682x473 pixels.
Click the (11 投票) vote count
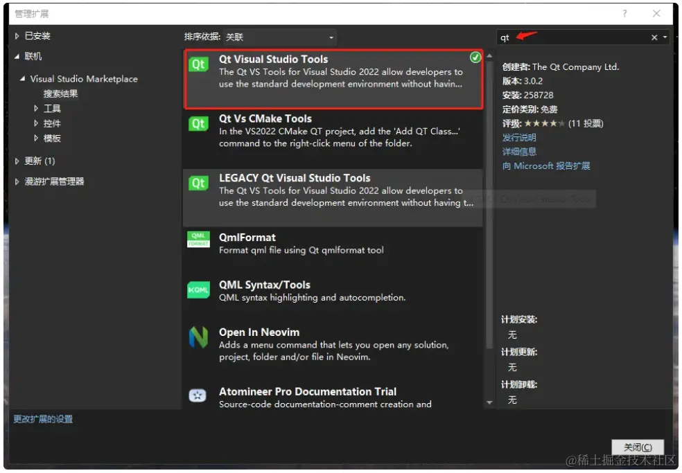pyautogui.click(x=586, y=123)
